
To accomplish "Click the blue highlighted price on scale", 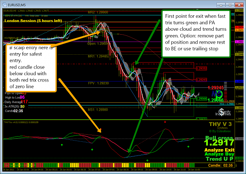I will [239, 81].
